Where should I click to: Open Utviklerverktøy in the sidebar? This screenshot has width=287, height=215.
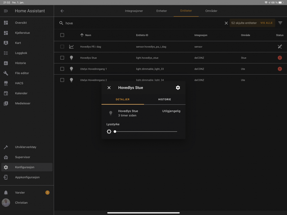coord(26,147)
